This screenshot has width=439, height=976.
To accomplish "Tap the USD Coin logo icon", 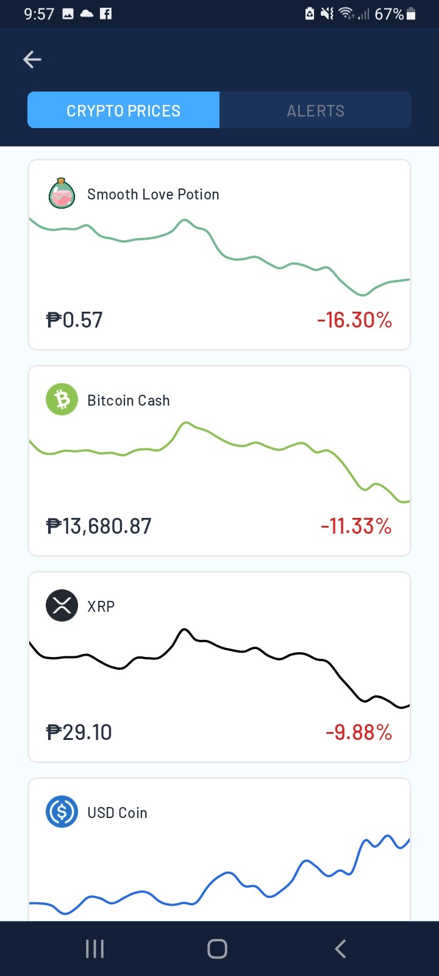I will 62,812.
